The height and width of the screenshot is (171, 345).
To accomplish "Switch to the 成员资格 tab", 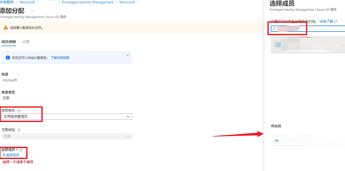I will click(x=9, y=42).
